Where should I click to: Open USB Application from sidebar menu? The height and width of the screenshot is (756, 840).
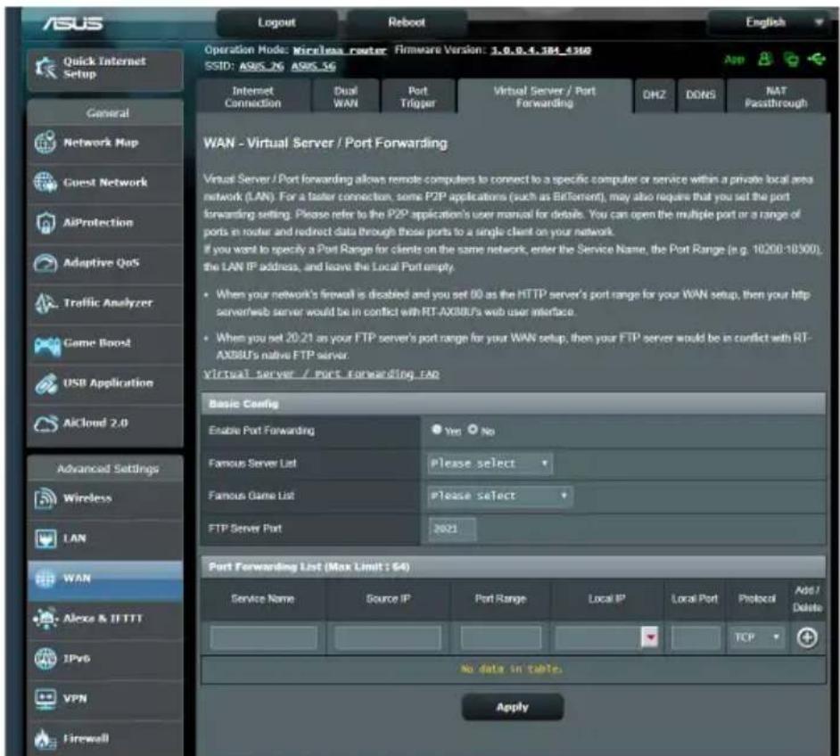click(105, 384)
